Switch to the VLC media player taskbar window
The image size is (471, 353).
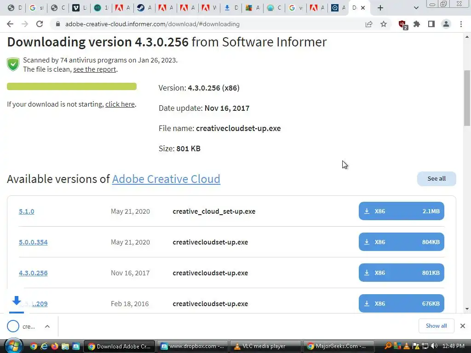(x=265, y=347)
